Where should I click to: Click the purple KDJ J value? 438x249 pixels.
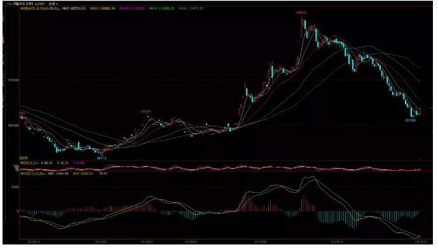pyautogui.click(x=78, y=162)
